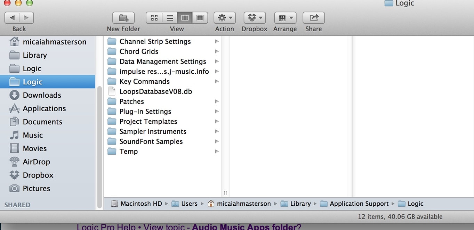Open the Arrange dropdown
The image size is (474, 230).
pos(285,18)
